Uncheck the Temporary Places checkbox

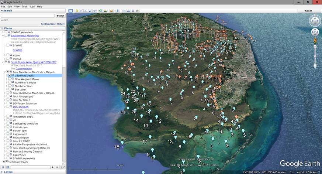click(4, 162)
